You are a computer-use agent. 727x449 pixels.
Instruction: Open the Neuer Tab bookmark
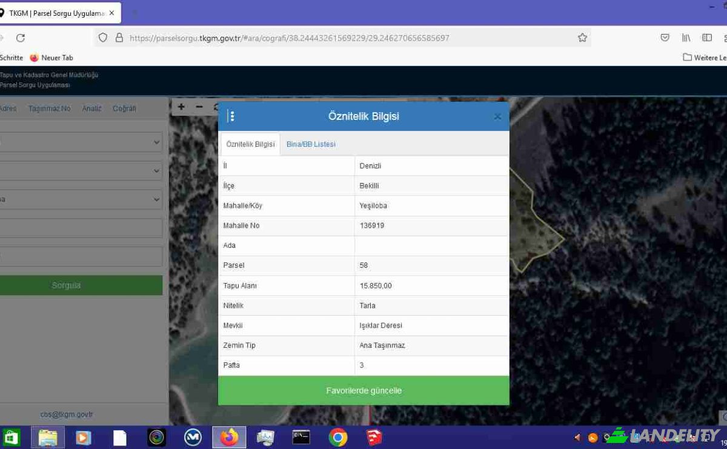pyautogui.click(x=51, y=58)
